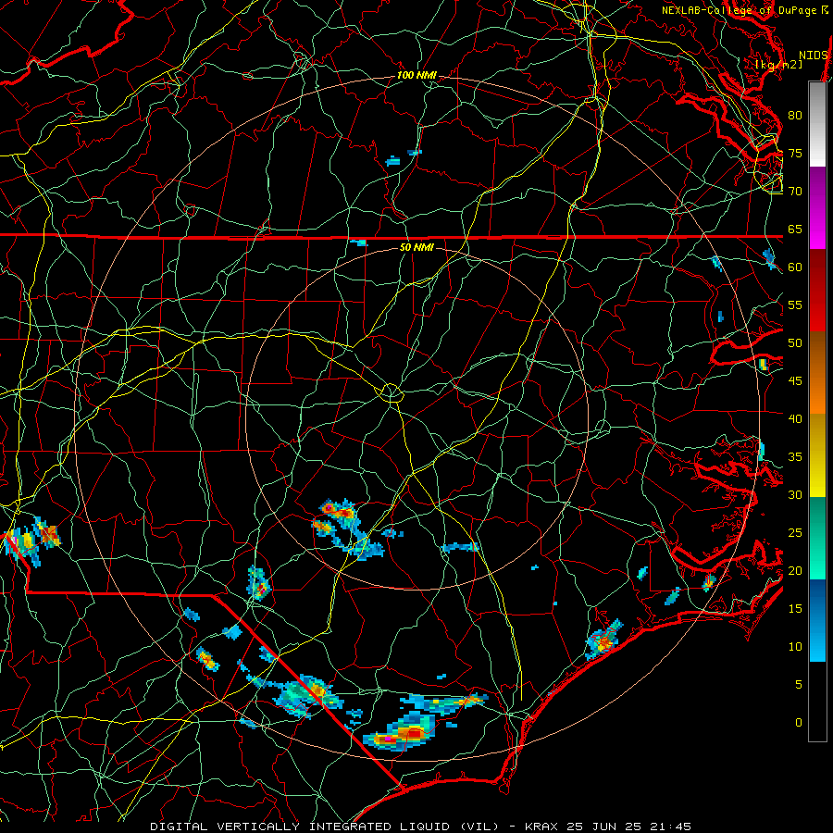Viewport: 833px width, 833px height.
Task: Click the 40 value on color scale
Action: tap(795, 418)
